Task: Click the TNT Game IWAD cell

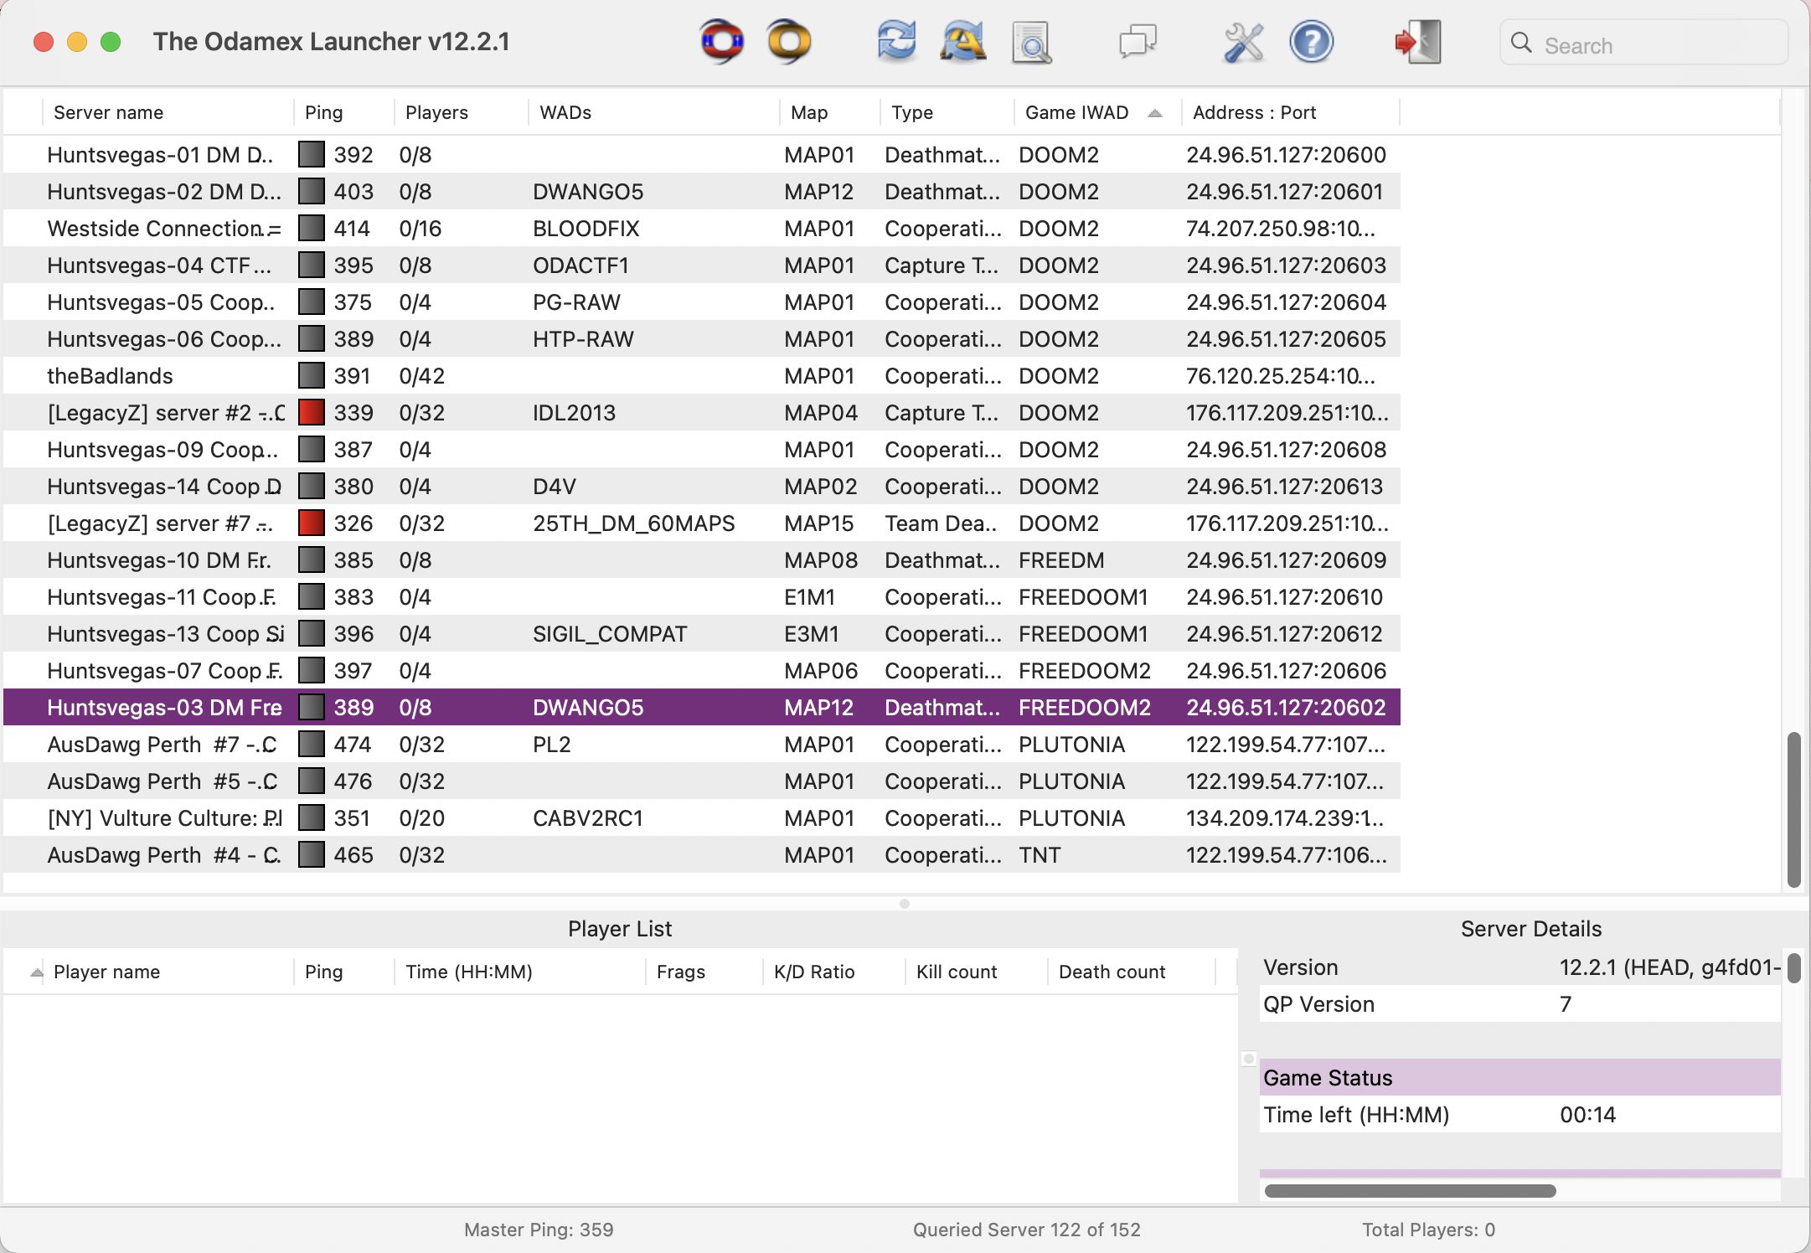Action: tap(1040, 855)
